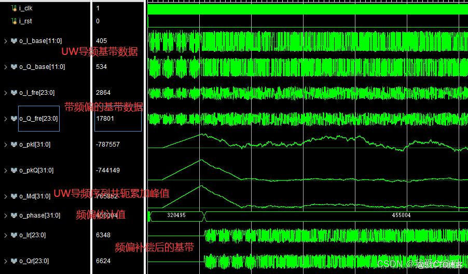This screenshot has width=468, height=274.
Task: Click the i_clk signal icon
Action: coord(13,8)
